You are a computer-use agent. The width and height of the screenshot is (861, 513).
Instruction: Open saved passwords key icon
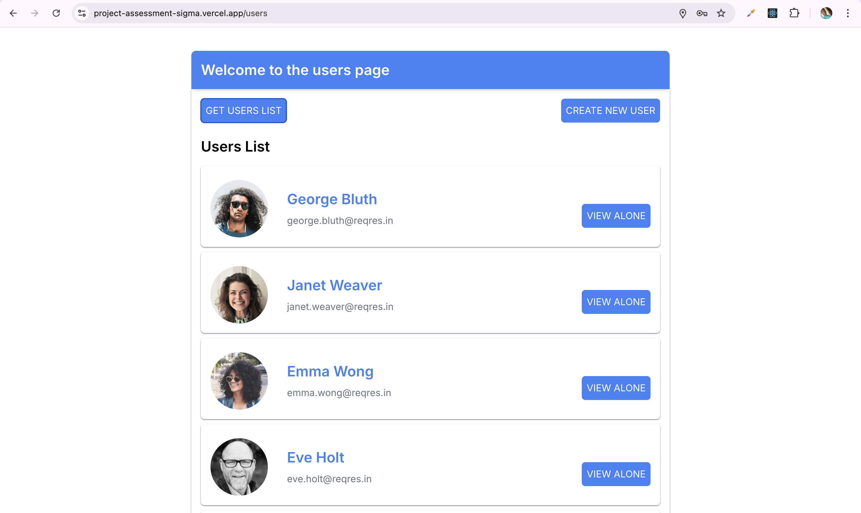702,13
